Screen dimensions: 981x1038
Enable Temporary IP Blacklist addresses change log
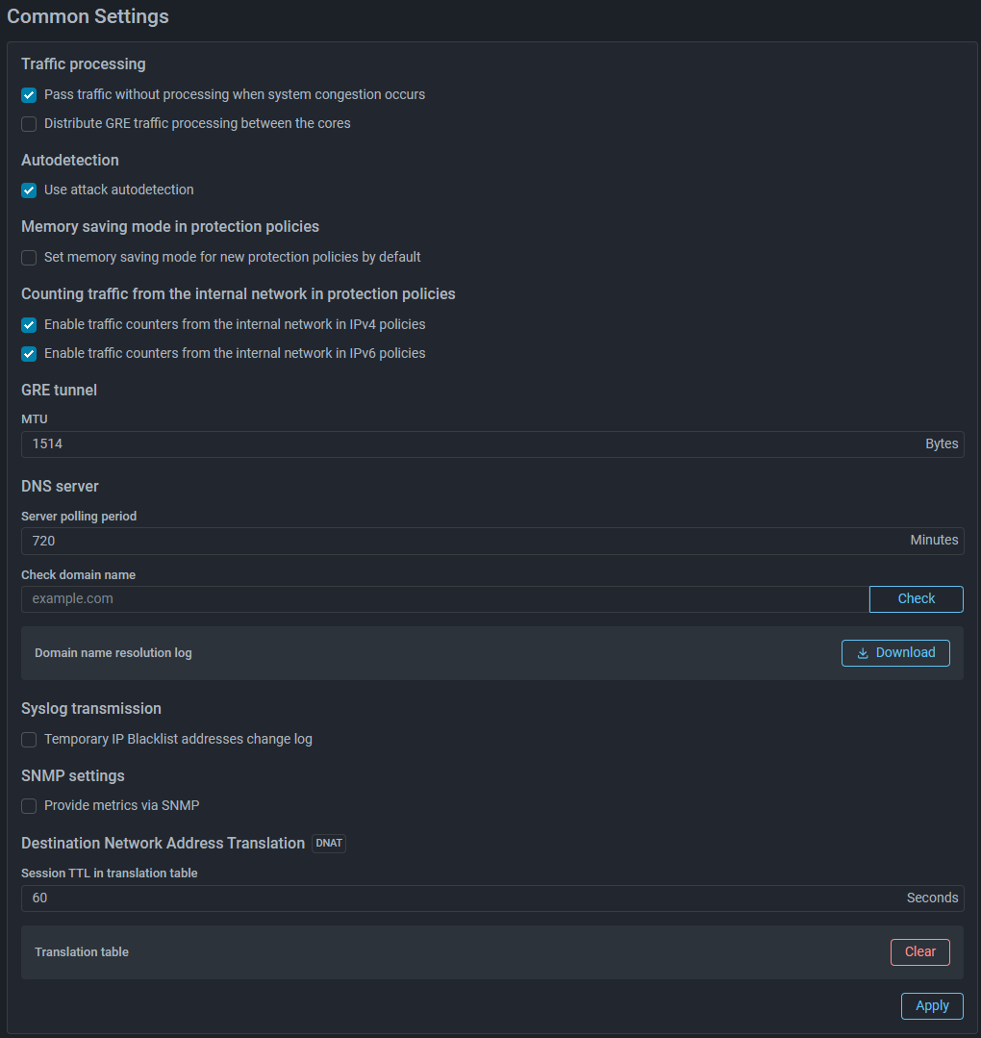coord(29,740)
